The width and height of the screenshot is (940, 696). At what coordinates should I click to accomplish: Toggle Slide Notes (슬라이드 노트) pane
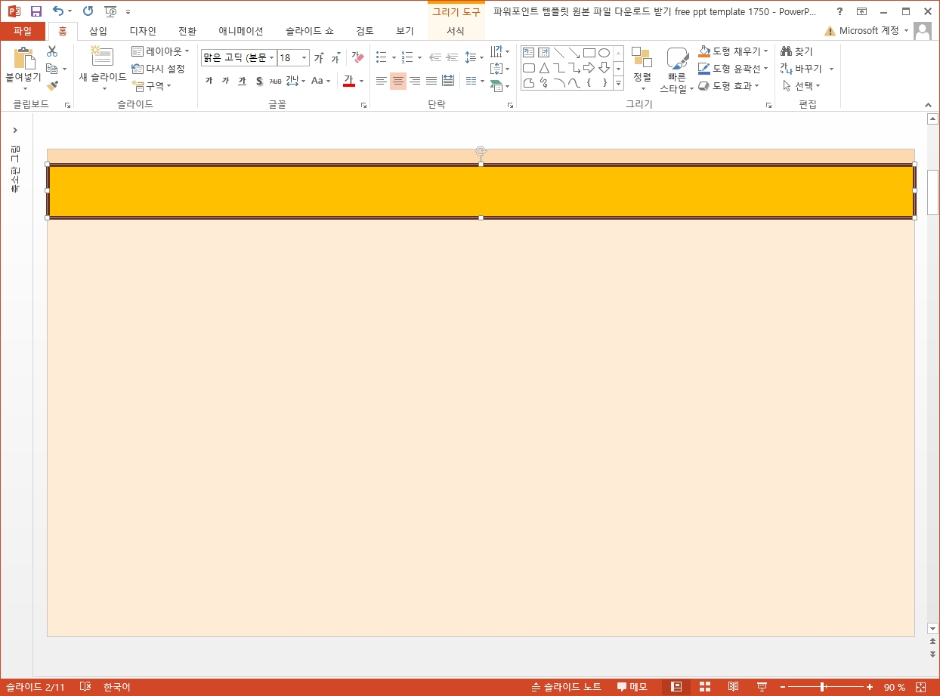[x=566, y=687]
